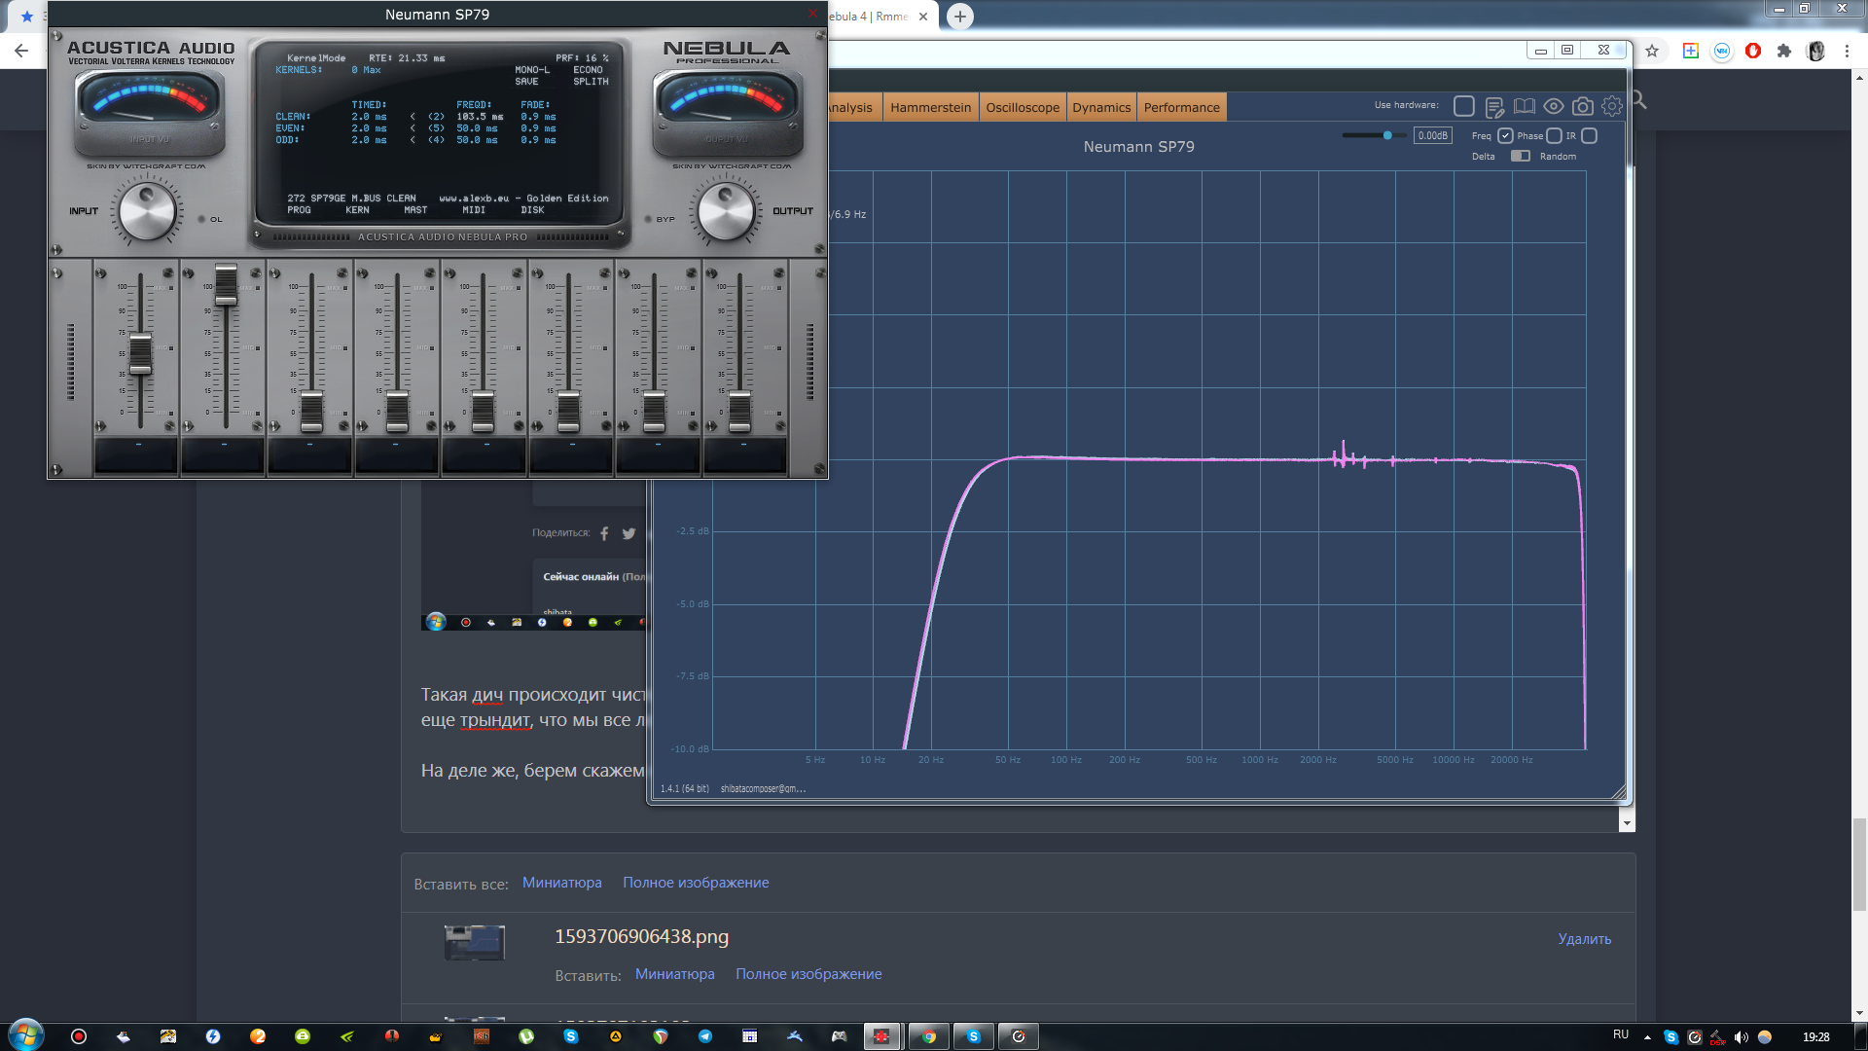
Task: Click the MONO-L option on display
Action: [x=532, y=70]
